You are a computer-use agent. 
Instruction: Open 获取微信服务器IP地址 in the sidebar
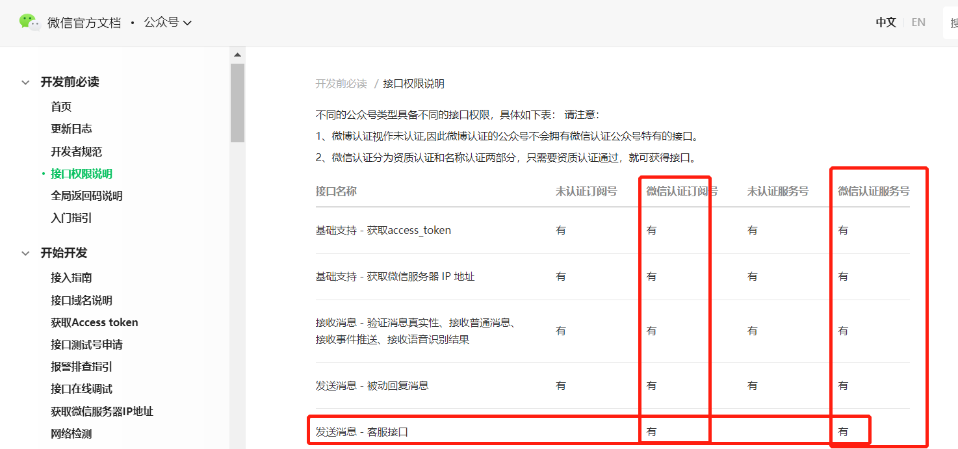102,411
